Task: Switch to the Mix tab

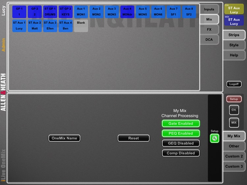Action: click(209, 19)
